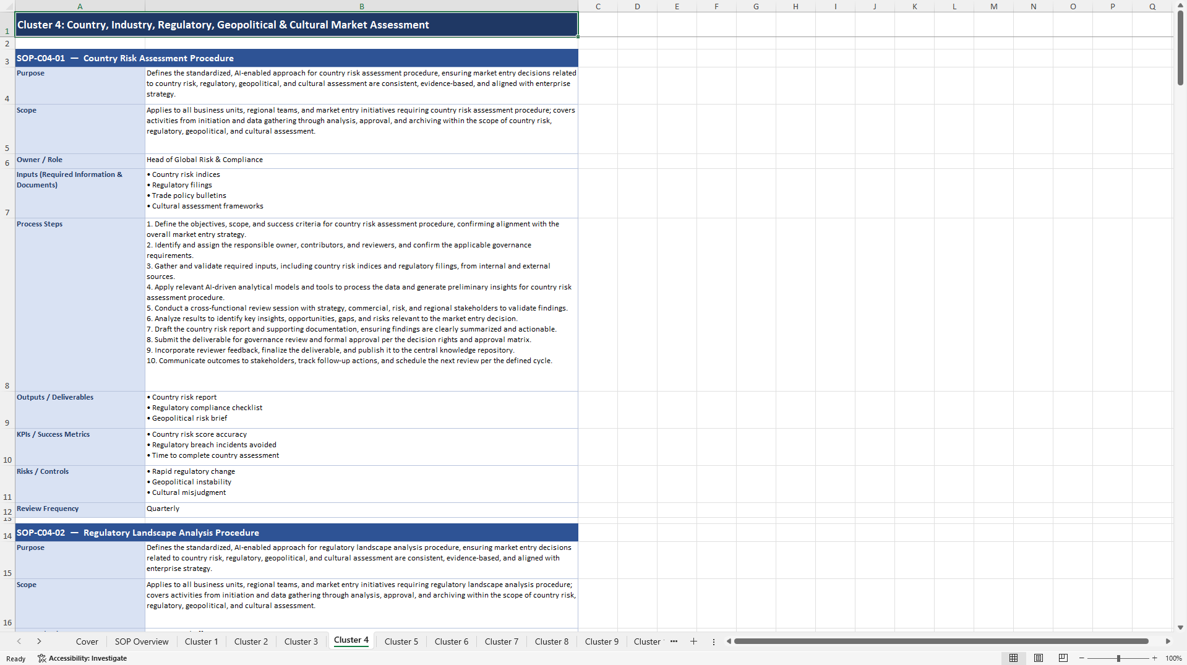Select the active Cluster 4 tab
The width and height of the screenshot is (1187, 665).
351,640
